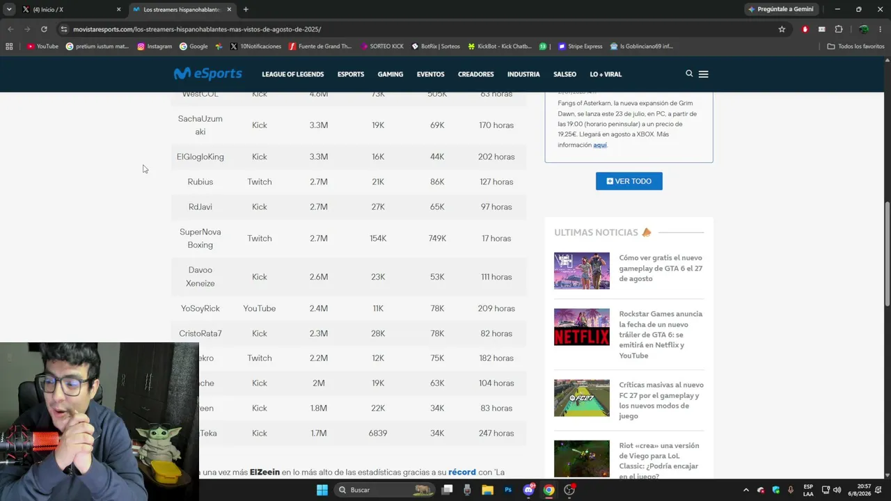Open Discord from the taskbar
Screen dimensions: 891x501
click(x=528, y=490)
